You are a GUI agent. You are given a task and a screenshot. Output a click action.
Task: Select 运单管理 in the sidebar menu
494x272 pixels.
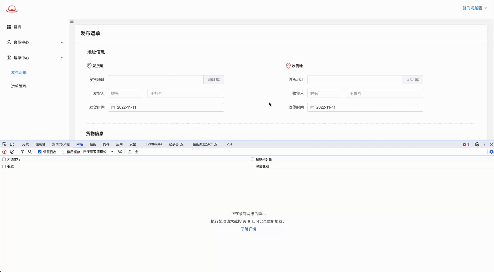tap(19, 86)
